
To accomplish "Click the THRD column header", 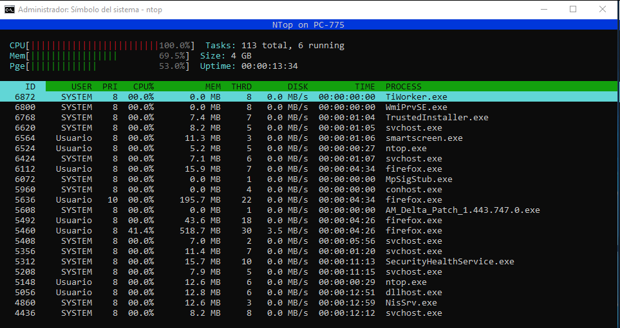I will point(241,87).
